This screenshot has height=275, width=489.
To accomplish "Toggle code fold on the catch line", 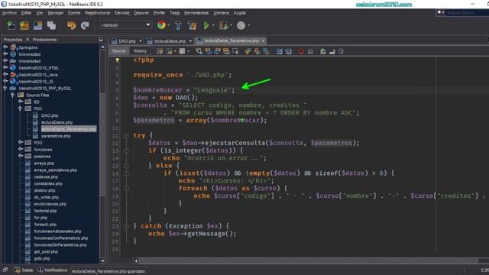I will coord(126,226).
